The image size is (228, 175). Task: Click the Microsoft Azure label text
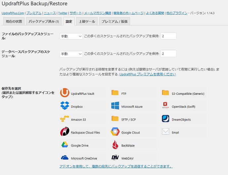click(132, 107)
